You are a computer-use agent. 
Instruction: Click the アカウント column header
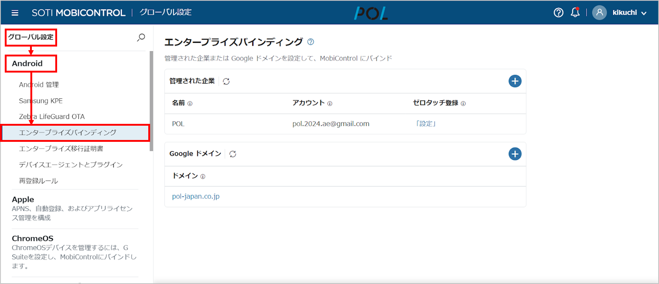tap(308, 103)
